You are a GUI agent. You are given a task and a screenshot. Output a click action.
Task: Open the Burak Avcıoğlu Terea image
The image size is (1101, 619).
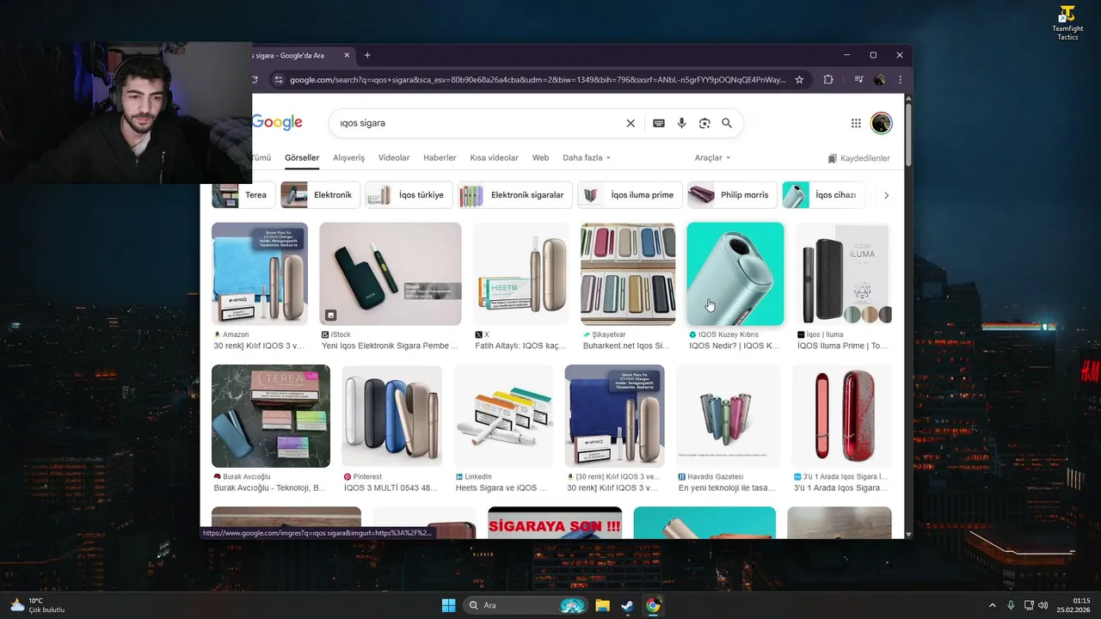pos(271,416)
